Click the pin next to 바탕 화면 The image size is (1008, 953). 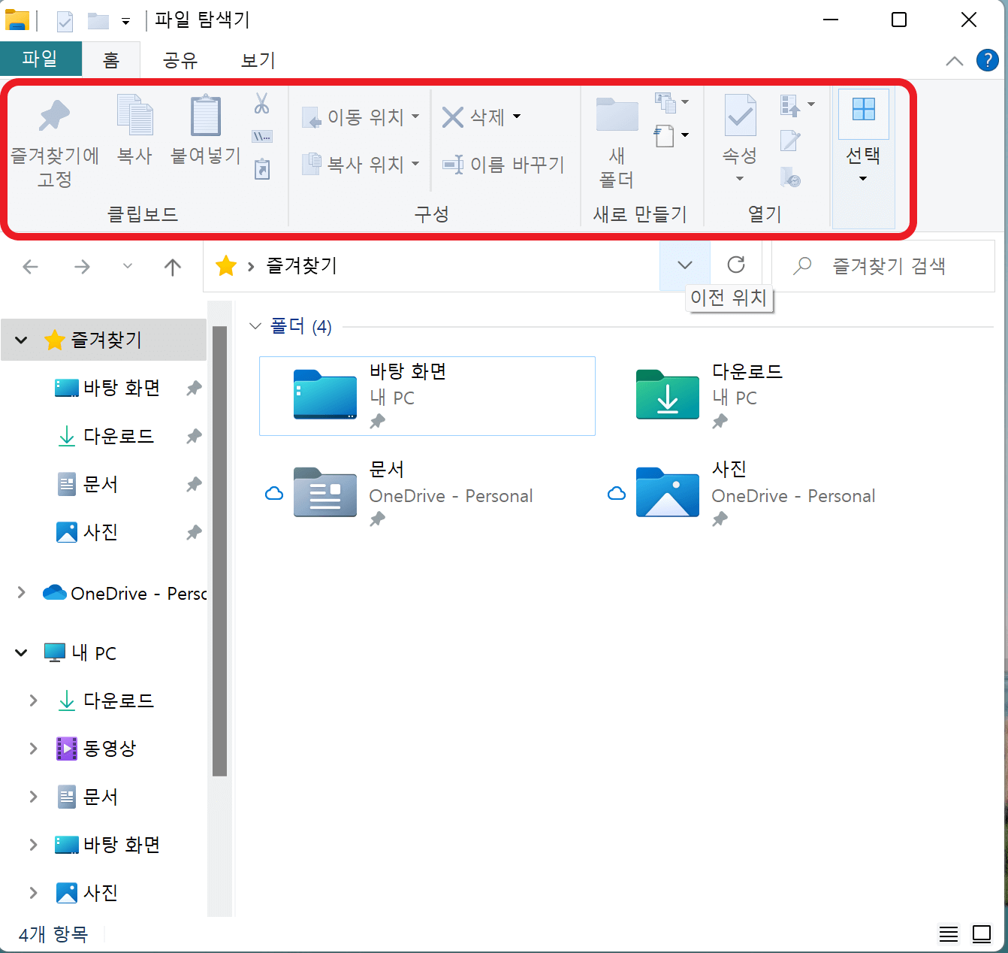point(193,388)
